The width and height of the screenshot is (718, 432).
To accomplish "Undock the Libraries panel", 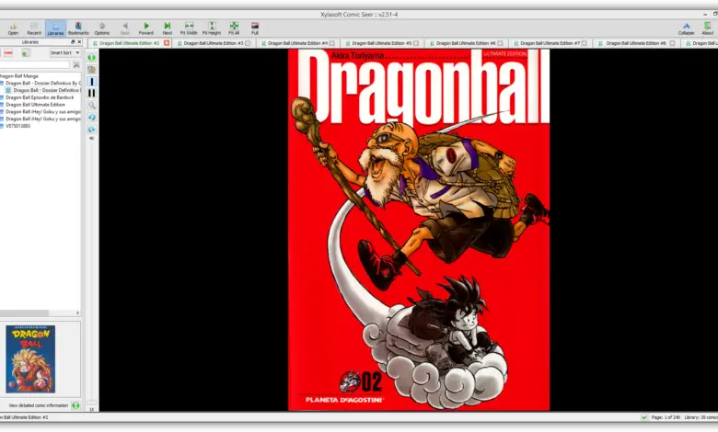I will (x=73, y=42).
